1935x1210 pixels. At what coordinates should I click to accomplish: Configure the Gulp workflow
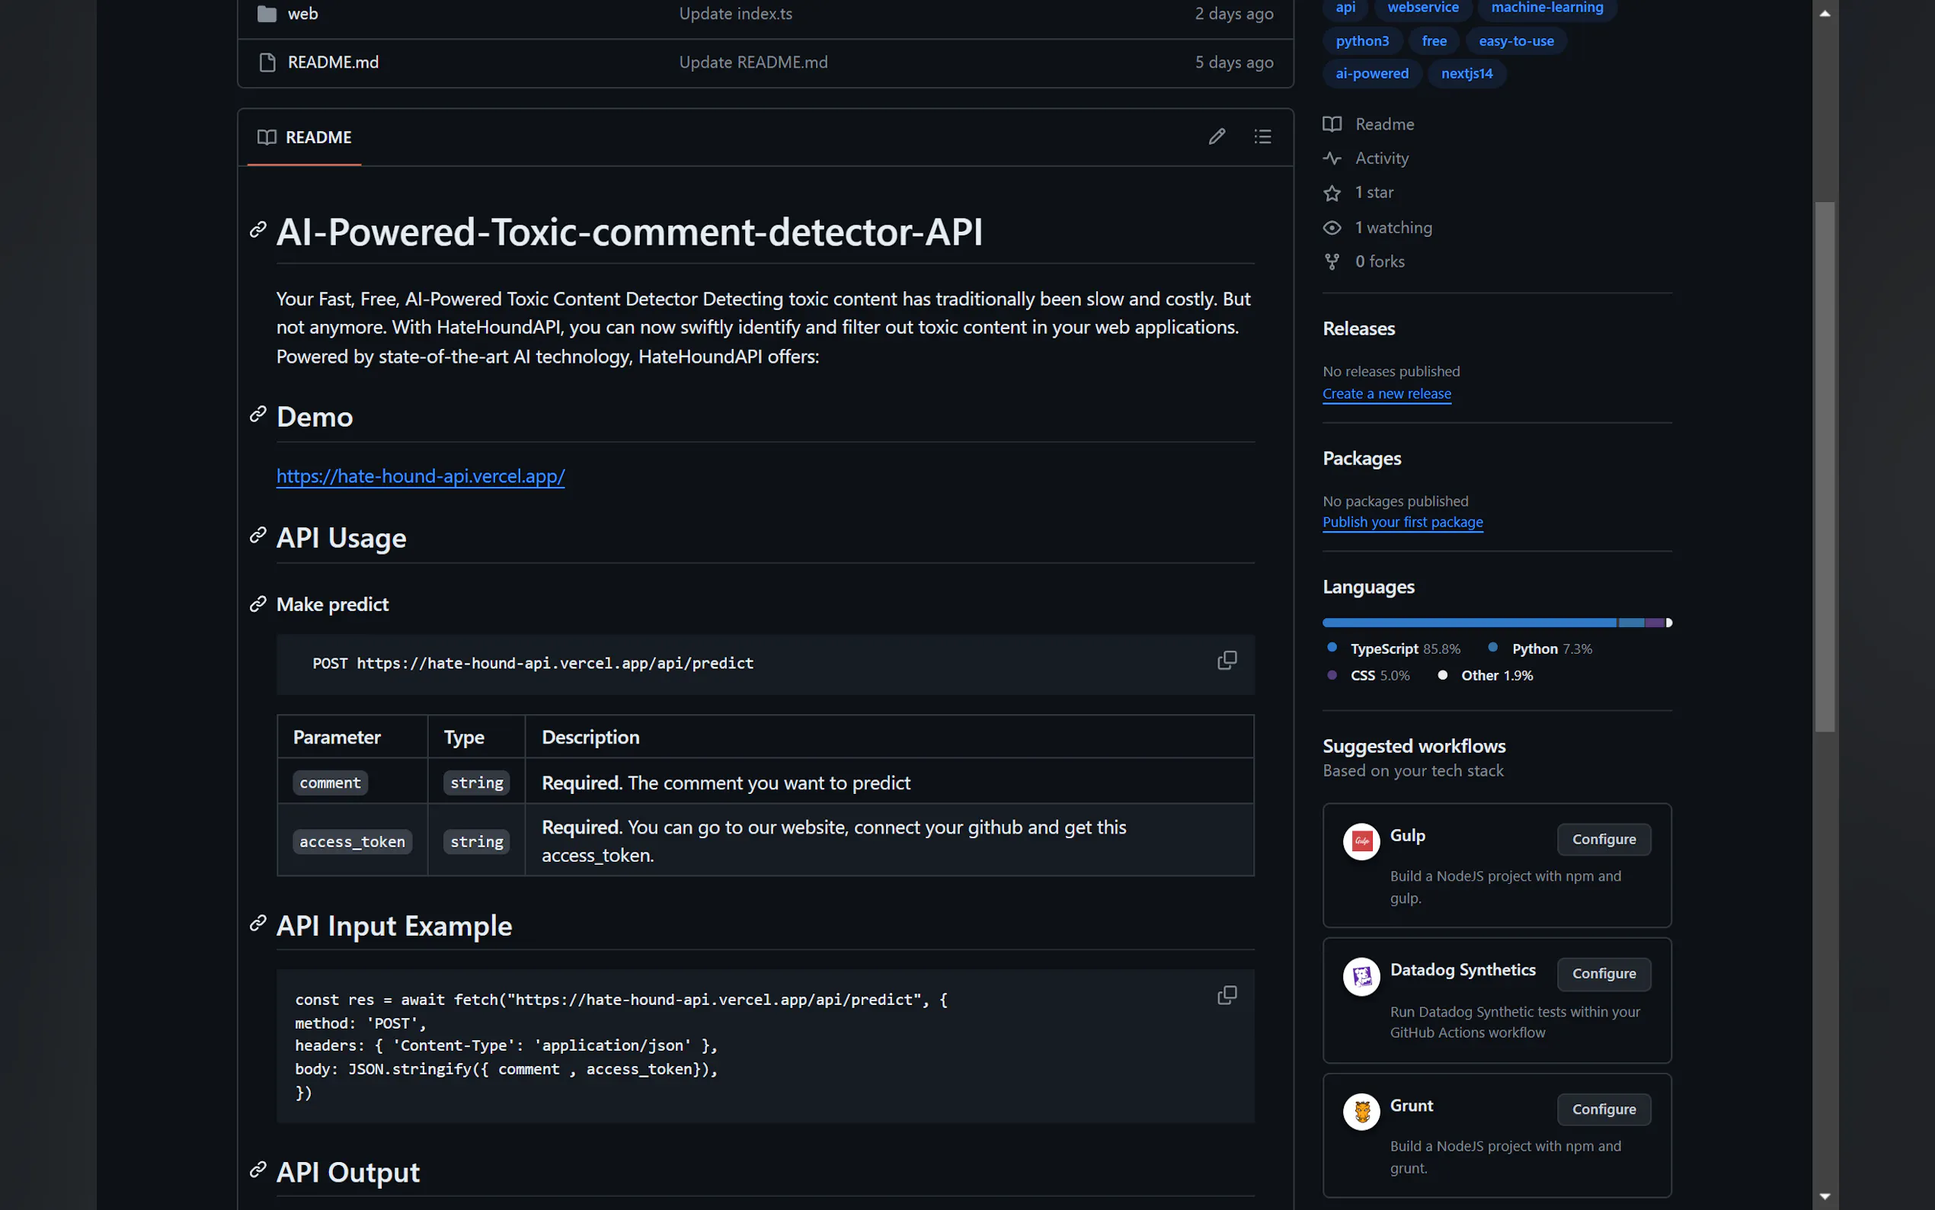tap(1603, 839)
